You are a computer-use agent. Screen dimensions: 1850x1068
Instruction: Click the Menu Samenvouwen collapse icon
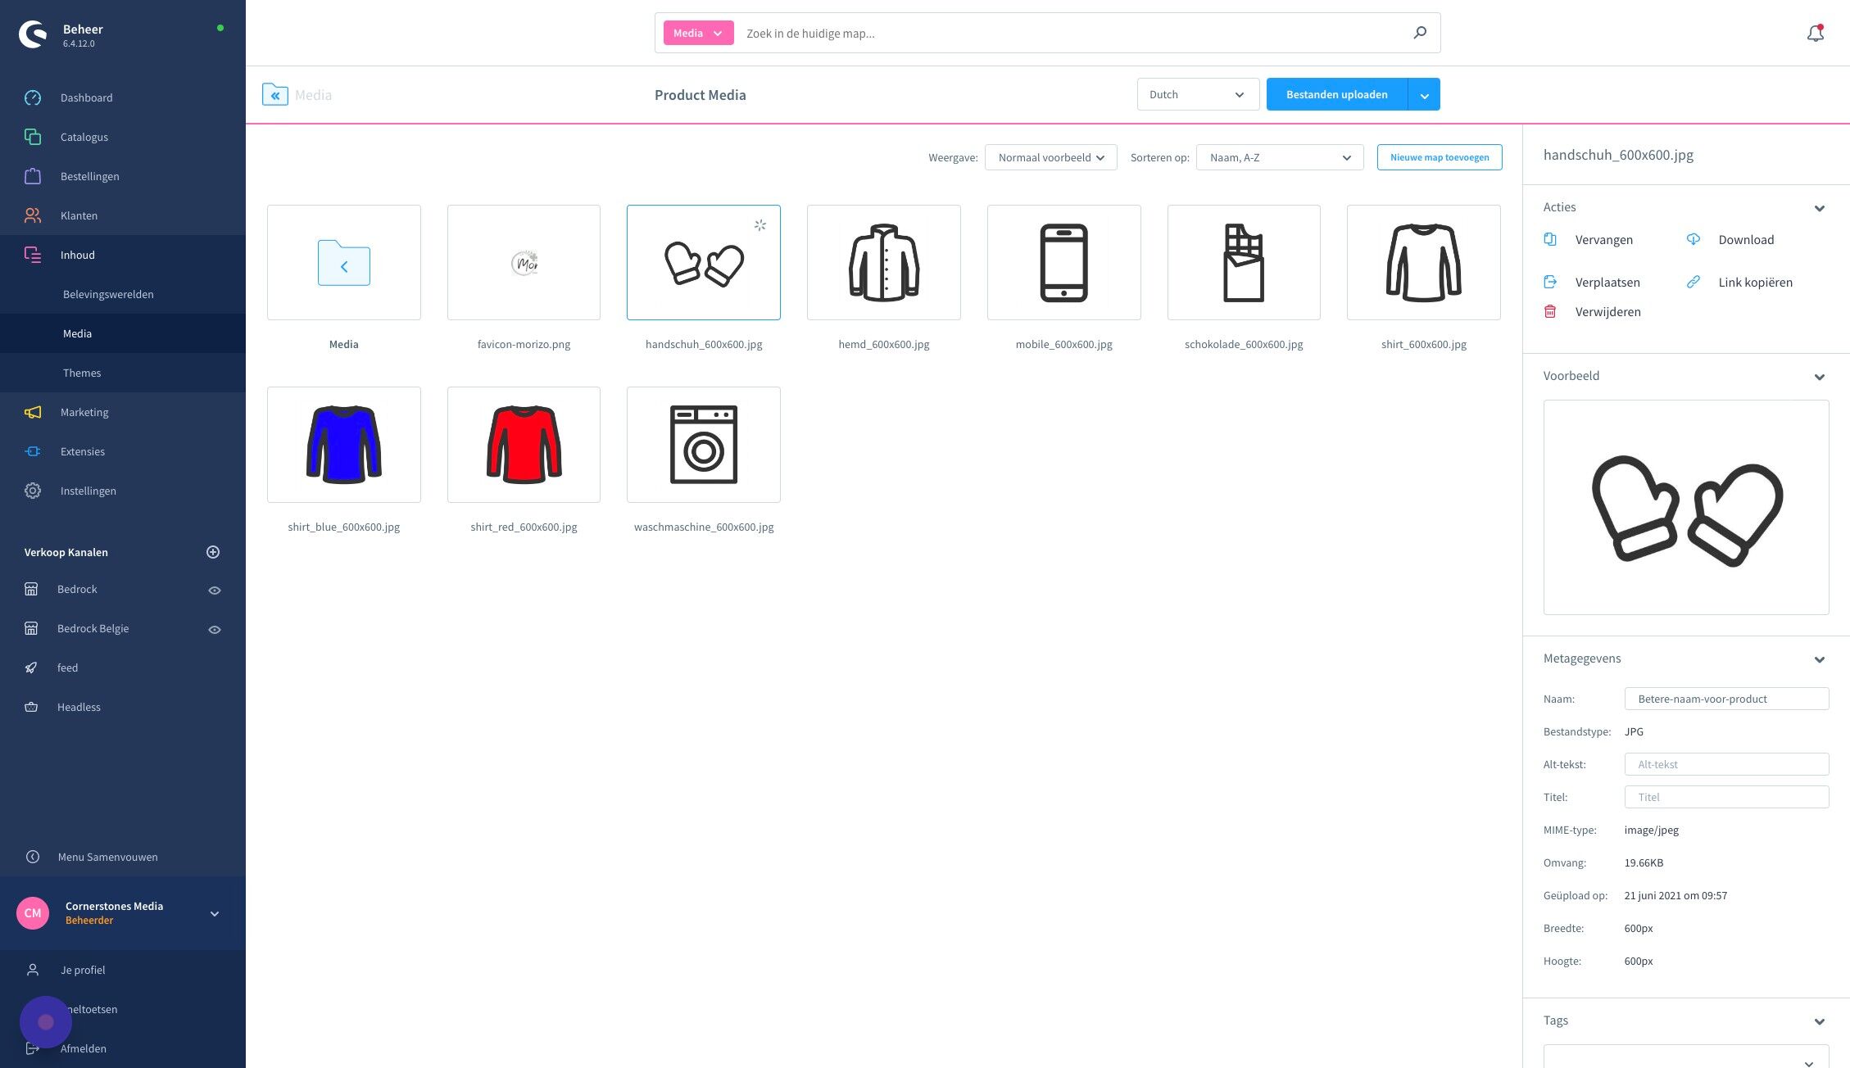[x=33, y=857]
